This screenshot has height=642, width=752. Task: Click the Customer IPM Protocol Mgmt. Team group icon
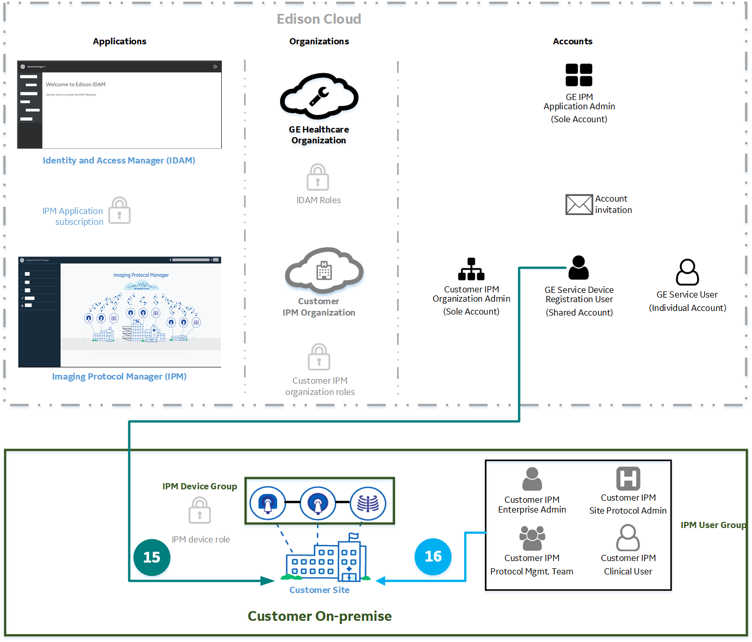pos(531,537)
